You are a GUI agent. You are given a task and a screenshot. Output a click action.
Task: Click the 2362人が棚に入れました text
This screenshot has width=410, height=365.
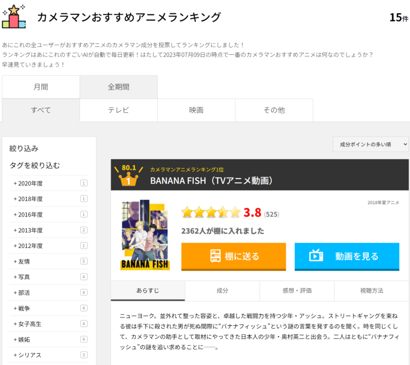[x=222, y=231]
